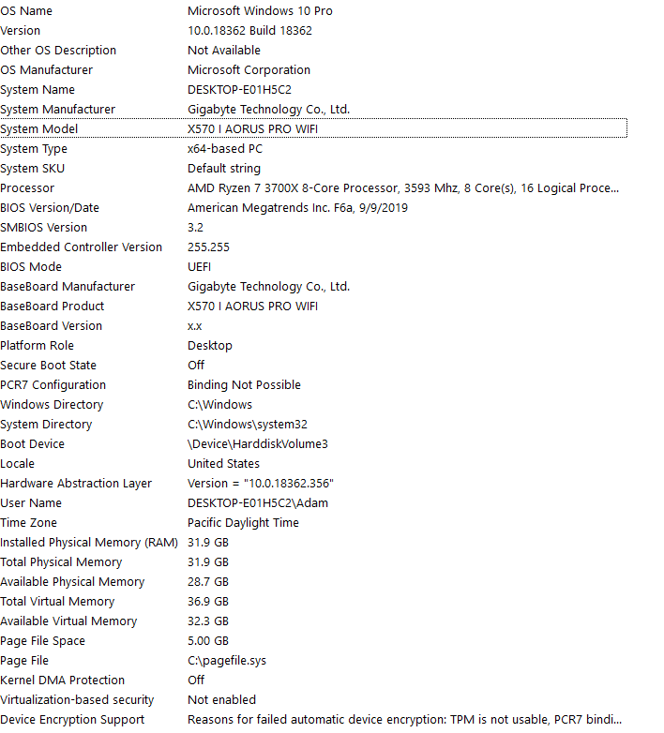Screen dimensions: 664x733
Task: Select the System Type label
Action: 34,149
